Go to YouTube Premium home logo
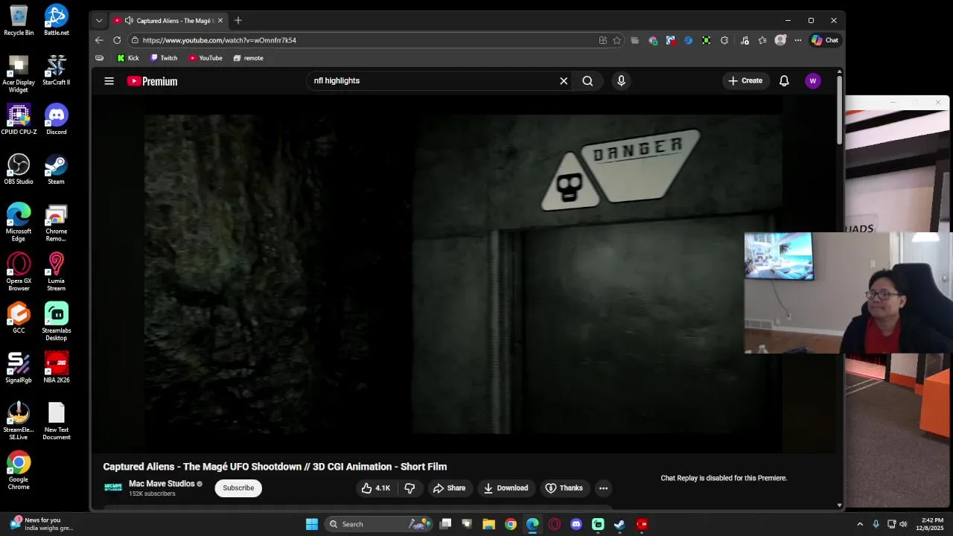The height and width of the screenshot is (536, 953). [152, 81]
